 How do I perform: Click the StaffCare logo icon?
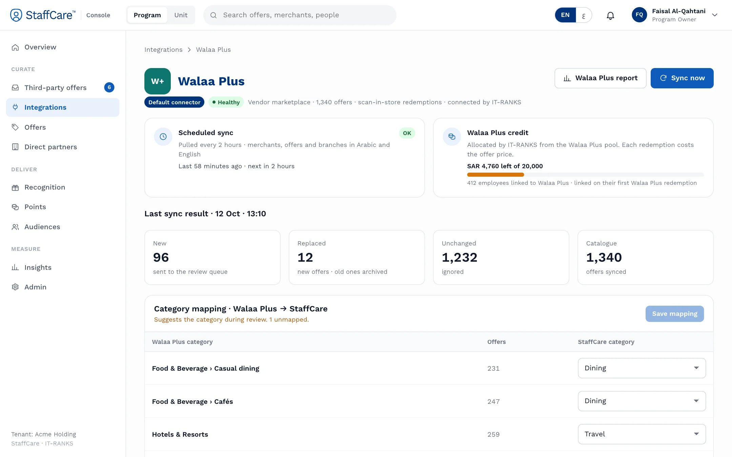[16, 15]
